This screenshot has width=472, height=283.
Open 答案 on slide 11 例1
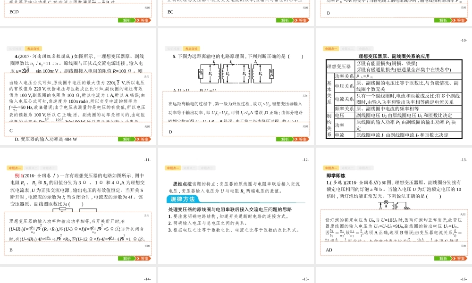pos(144,258)
